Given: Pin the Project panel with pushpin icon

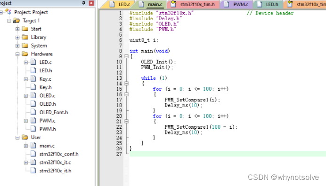Looking at the screenshot, I should [x=83, y=3].
